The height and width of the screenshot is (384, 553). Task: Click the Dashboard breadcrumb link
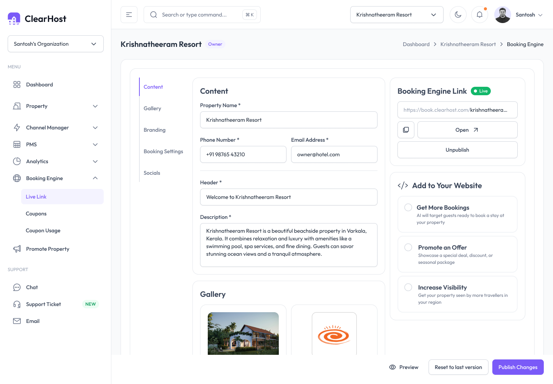416,44
